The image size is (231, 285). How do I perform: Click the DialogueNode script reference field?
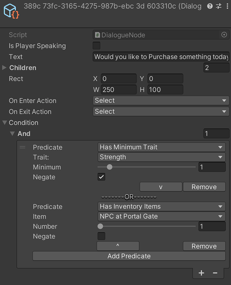[x=161, y=35]
